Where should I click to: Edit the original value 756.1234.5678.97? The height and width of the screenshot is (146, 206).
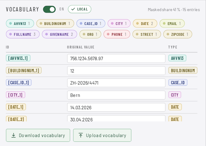pos(116,58)
